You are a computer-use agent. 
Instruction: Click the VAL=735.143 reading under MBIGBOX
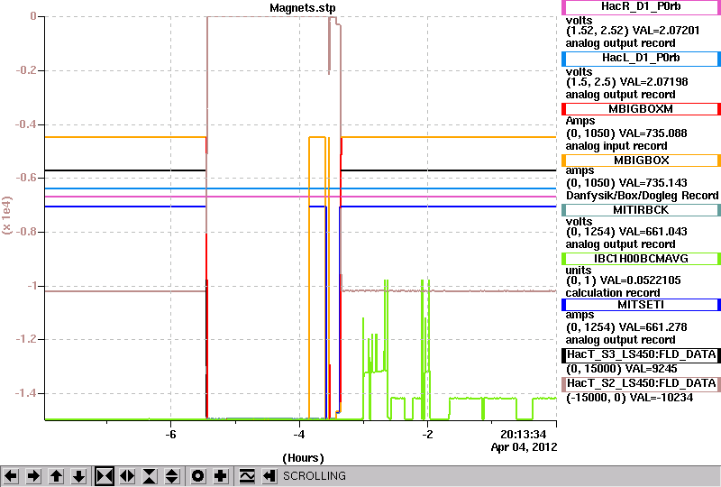[653, 183]
